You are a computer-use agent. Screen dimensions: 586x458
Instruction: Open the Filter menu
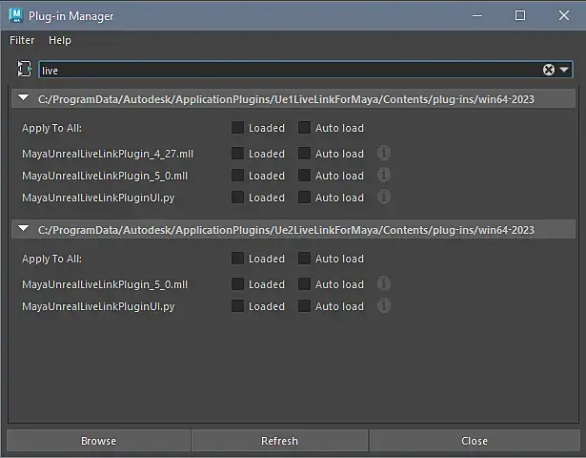pos(22,40)
